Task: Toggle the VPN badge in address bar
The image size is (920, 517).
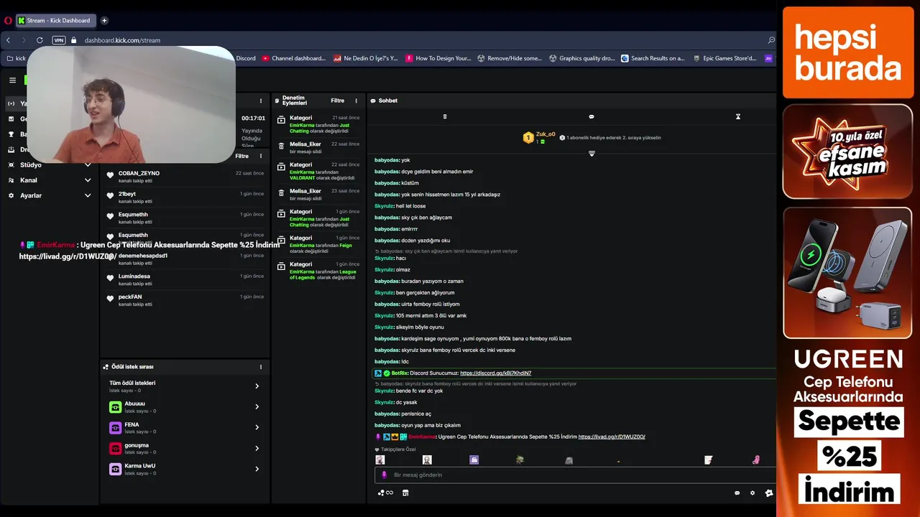Action: click(x=59, y=40)
